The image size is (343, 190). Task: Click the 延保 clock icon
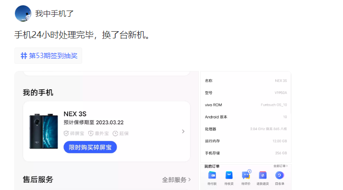click(x=115, y=133)
